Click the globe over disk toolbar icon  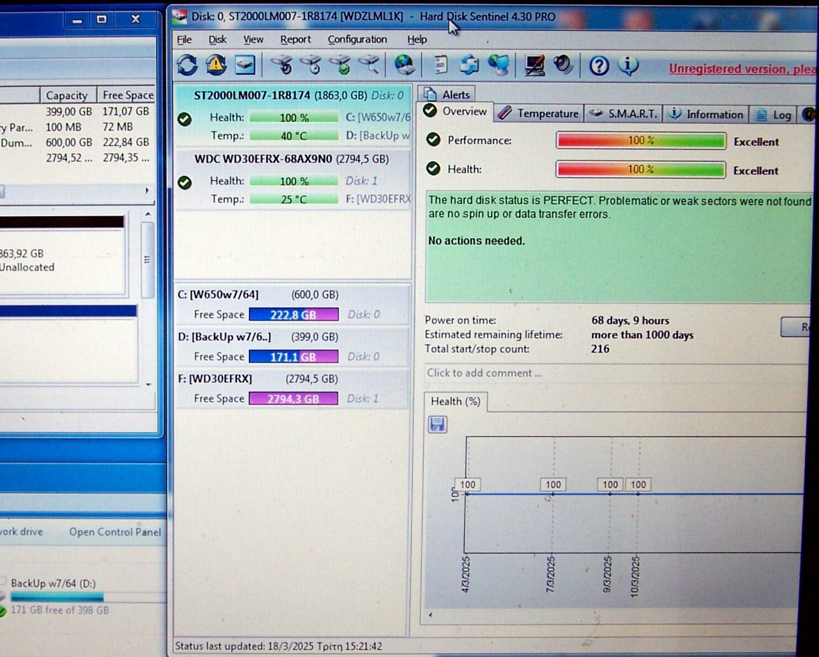(x=405, y=65)
